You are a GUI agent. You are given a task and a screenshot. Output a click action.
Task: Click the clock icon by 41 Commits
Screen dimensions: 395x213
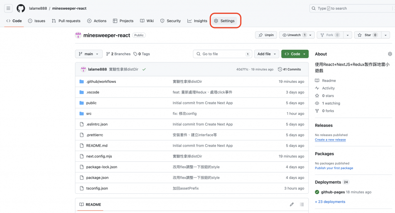[x=280, y=69]
